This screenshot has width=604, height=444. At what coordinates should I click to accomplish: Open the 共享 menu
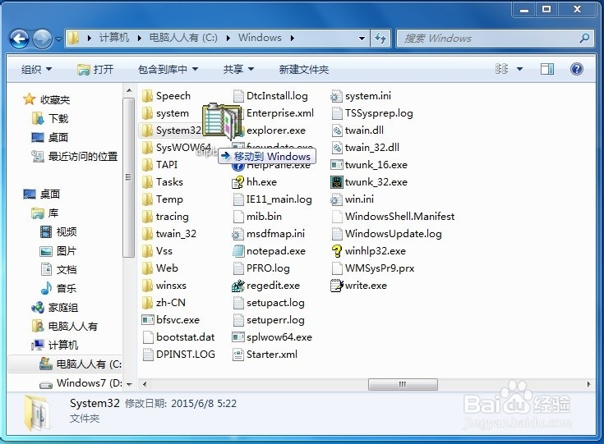(238, 69)
